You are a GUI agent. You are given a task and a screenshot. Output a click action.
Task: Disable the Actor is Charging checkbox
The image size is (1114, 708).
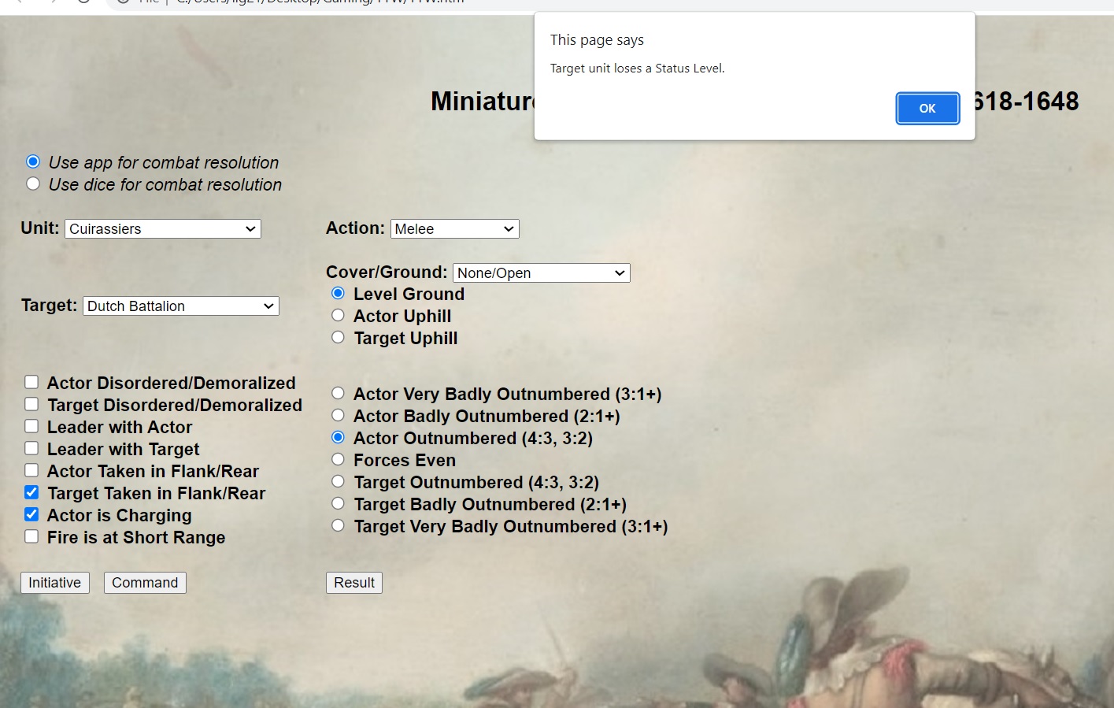(x=31, y=514)
